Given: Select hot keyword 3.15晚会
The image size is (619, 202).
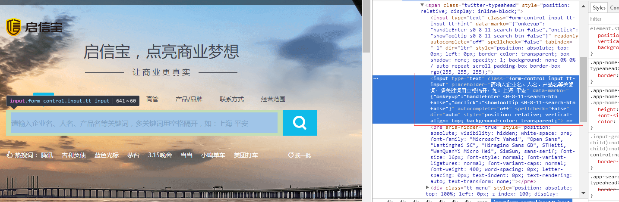Looking at the screenshot, I should 160,155.
